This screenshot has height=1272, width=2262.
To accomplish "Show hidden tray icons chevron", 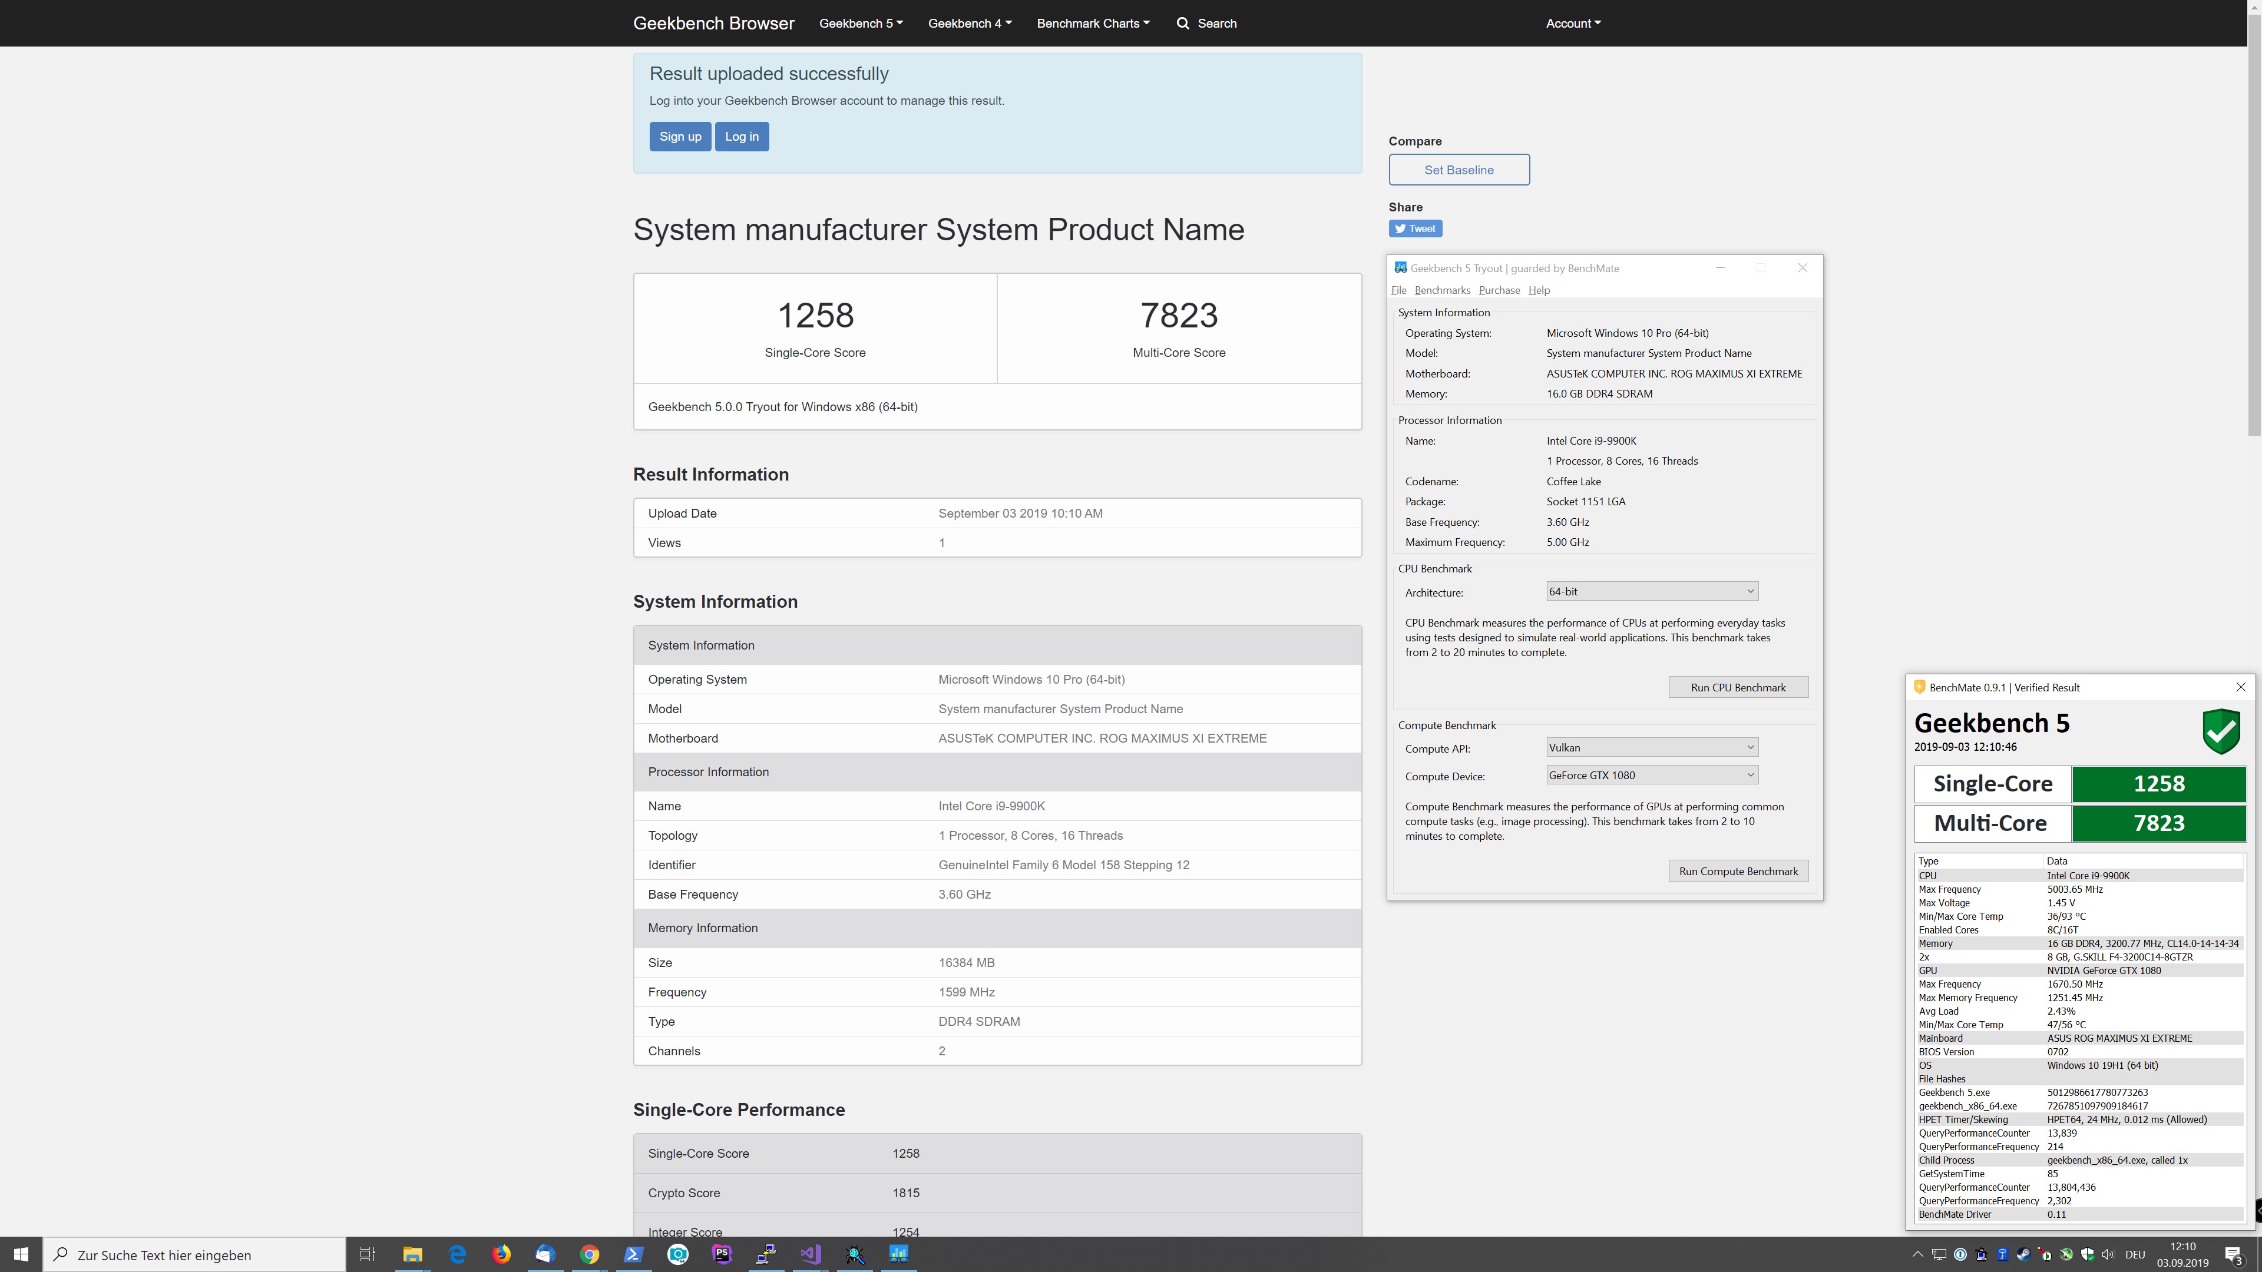I will [1918, 1254].
